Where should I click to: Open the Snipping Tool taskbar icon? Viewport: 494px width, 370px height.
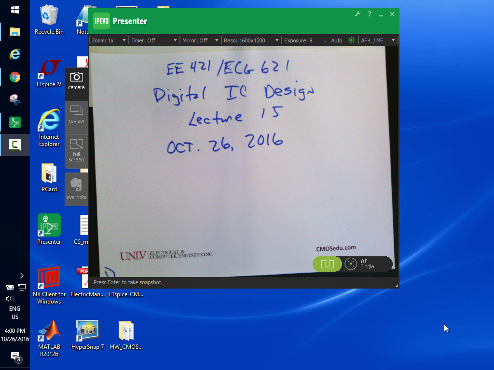(15, 100)
